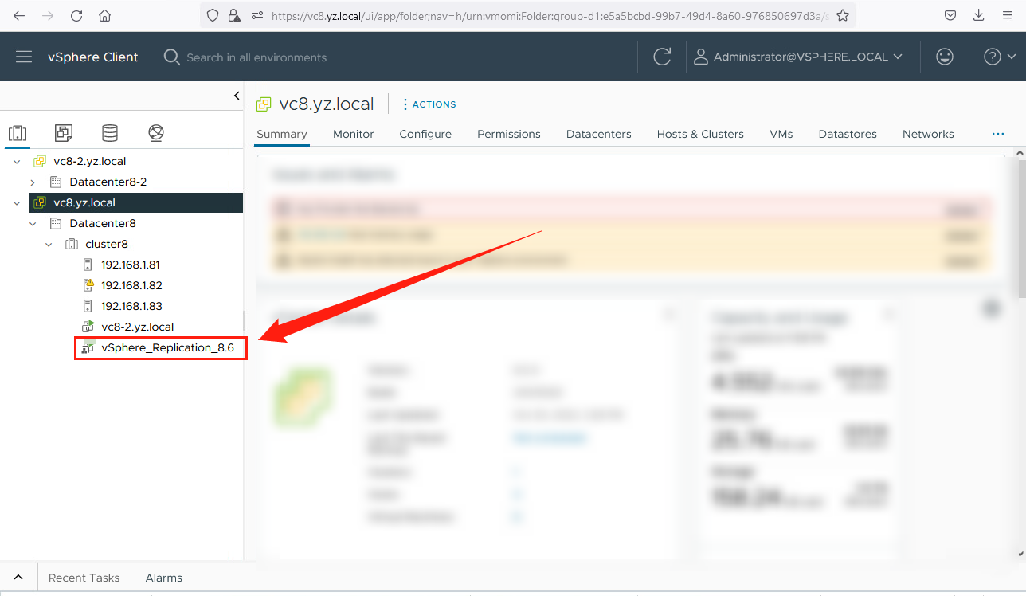
Task: Click the vCenter icon beside vc8-2.yz.local
Action: click(39, 161)
